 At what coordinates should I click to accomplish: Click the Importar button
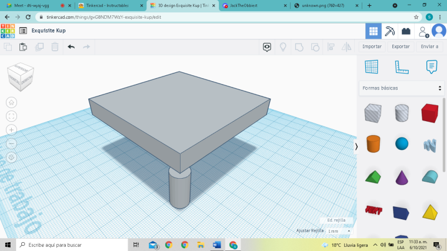[x=372, y=46]
